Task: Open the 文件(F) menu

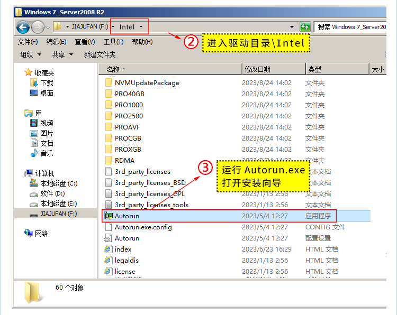Action: point(28,42)
